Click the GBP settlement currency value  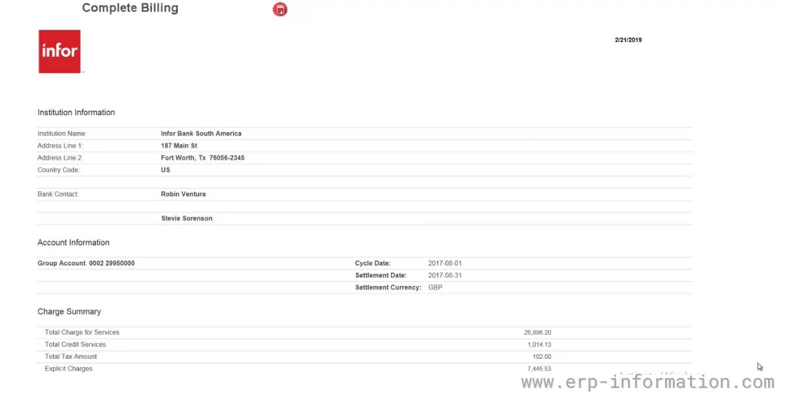pyautogui.click(x=435, y=288)
